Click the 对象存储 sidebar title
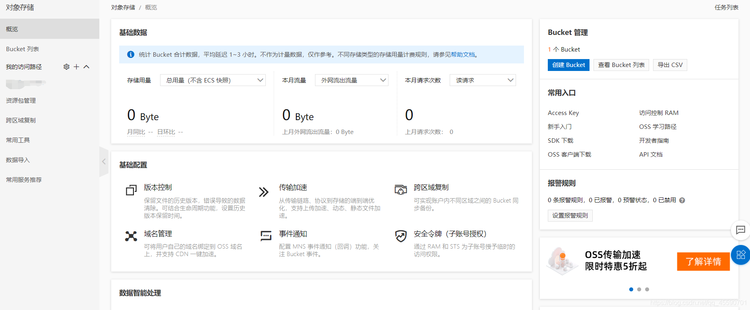Image resolution: width=750 pixels, height=310 pixels. click(x=20, y=8)
